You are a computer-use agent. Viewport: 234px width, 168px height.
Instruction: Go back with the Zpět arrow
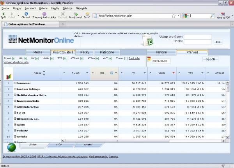point(4,14)
